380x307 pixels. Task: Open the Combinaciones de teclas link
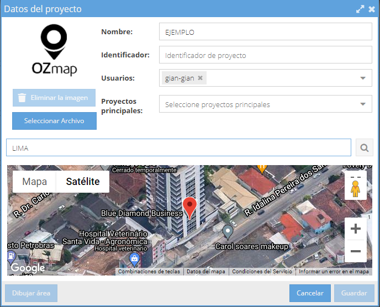149,272
